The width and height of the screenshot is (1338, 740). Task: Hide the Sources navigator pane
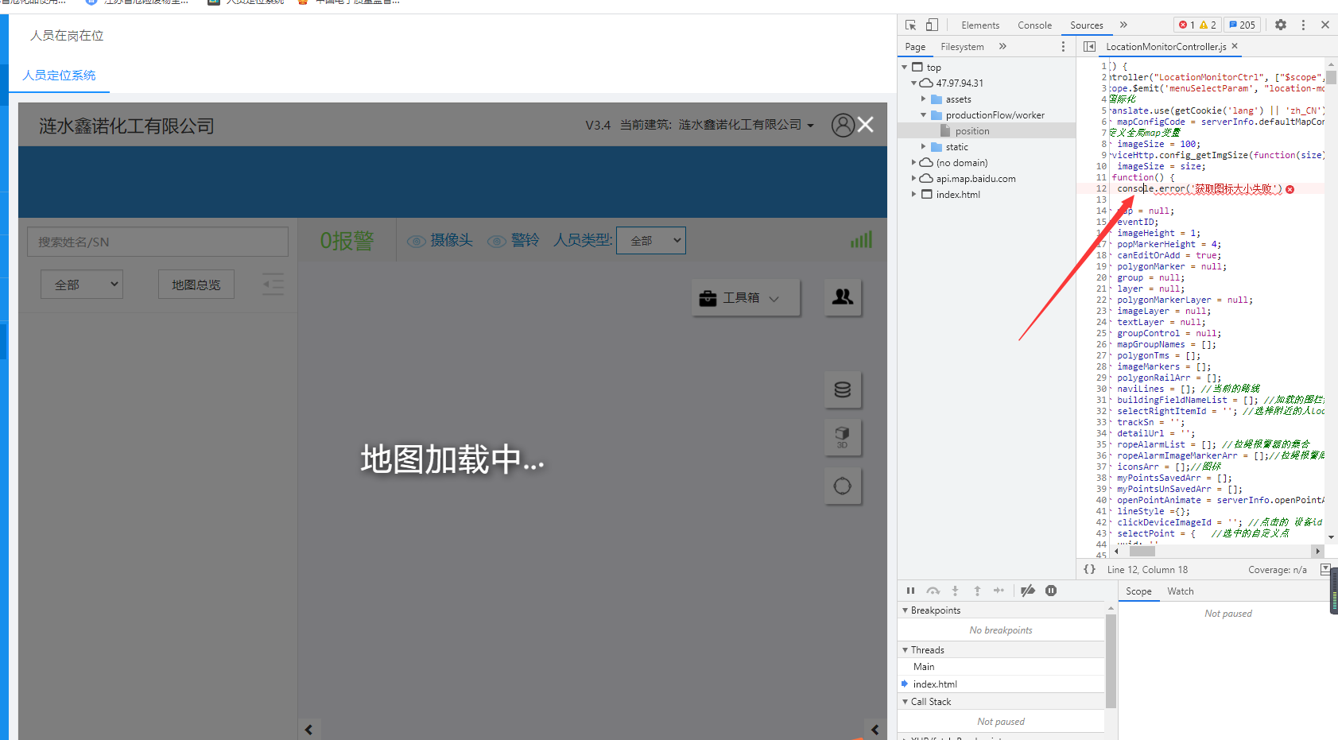pyautogui.click(x=1089, y=47)
